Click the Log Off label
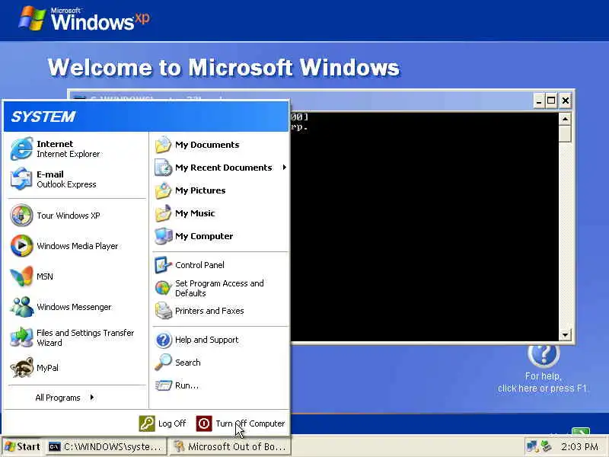Screen dimensions: 609x457 click(172, 423)
